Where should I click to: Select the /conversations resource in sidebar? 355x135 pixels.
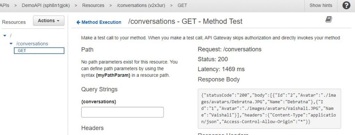pyautogui.click(x=32, y=43)
